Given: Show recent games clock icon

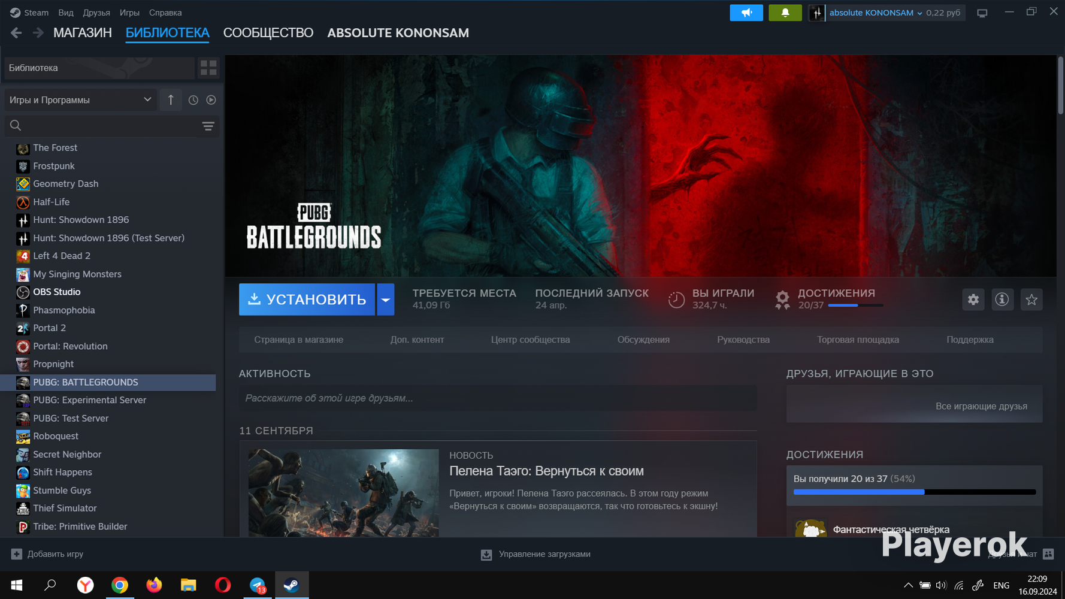Looking at the screenshot, I should [x=193, y=100].
